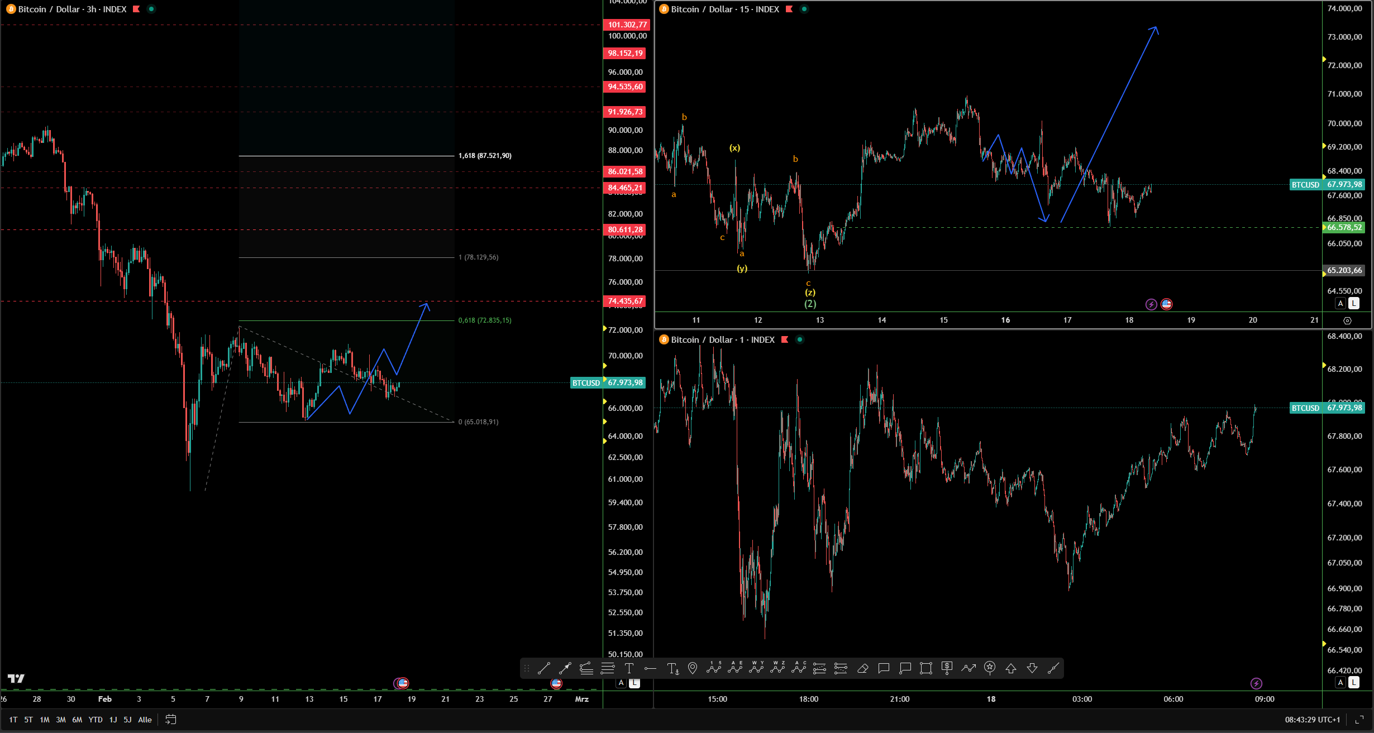Select the Elliott 1-5 impulse wave tool
The image size is (1374, 733).
coord(714,668)
